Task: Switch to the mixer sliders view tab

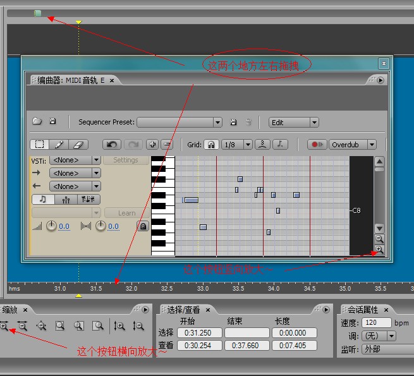Action: coord(66,199)
